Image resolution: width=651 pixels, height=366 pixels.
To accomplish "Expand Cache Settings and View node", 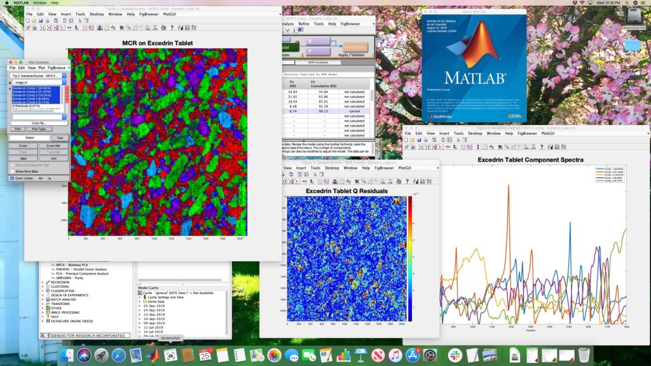I will point(140,297).
